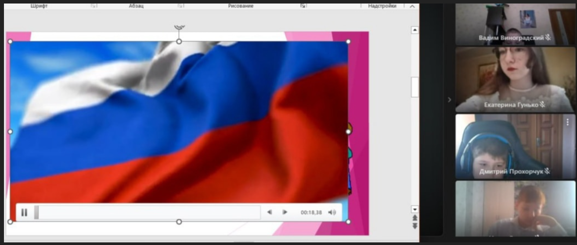Open the Рисование group dialog launcher
This screenshot has height=245, width=577.
(x=303, y=6)
